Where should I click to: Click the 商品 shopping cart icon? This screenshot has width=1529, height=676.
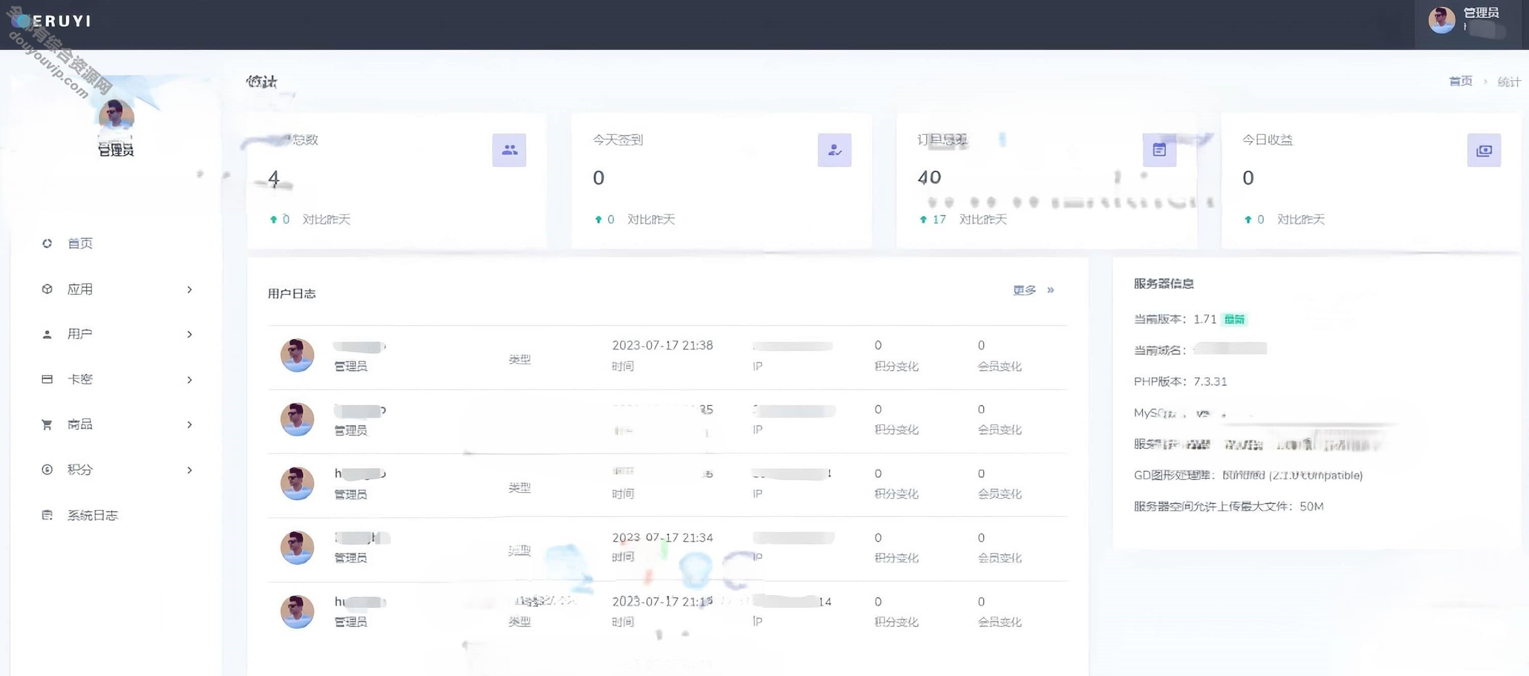[47, 424]
